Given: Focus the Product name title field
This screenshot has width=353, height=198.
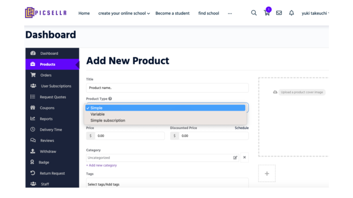Looking at the screenshot, I should (x=167, y=88).
